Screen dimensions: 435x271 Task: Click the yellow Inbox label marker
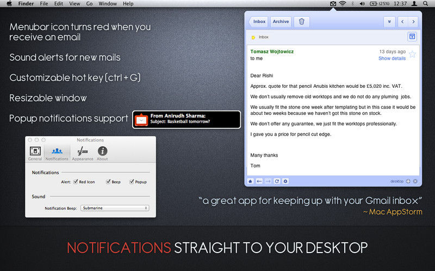coord(253,37)
